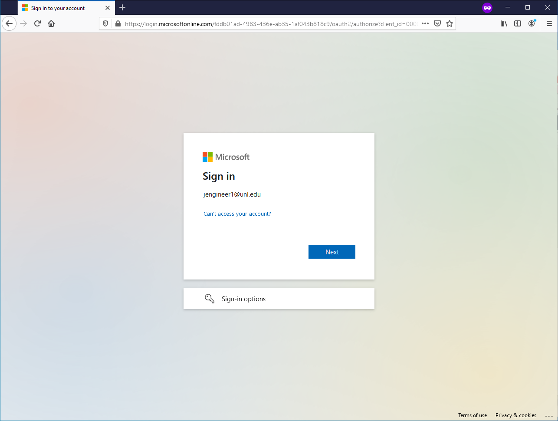Open Can't access your account link
Screen dimensions: 558x421
click(x=237, y=214)
